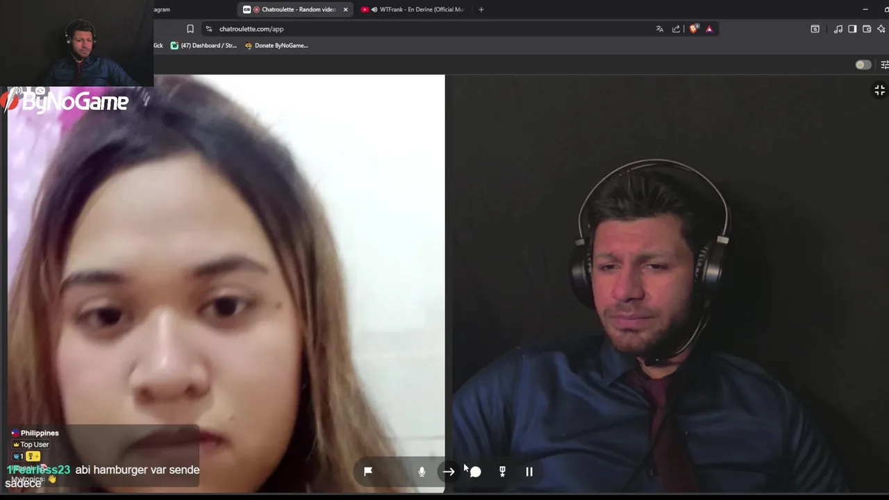Exit fullscreen using the collapse icon
This screenshot has width=889, height=500.
pos(879,90)
